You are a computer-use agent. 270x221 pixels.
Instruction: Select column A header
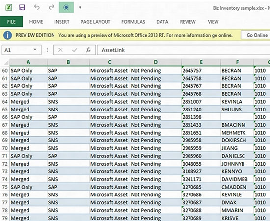[28, 62]
